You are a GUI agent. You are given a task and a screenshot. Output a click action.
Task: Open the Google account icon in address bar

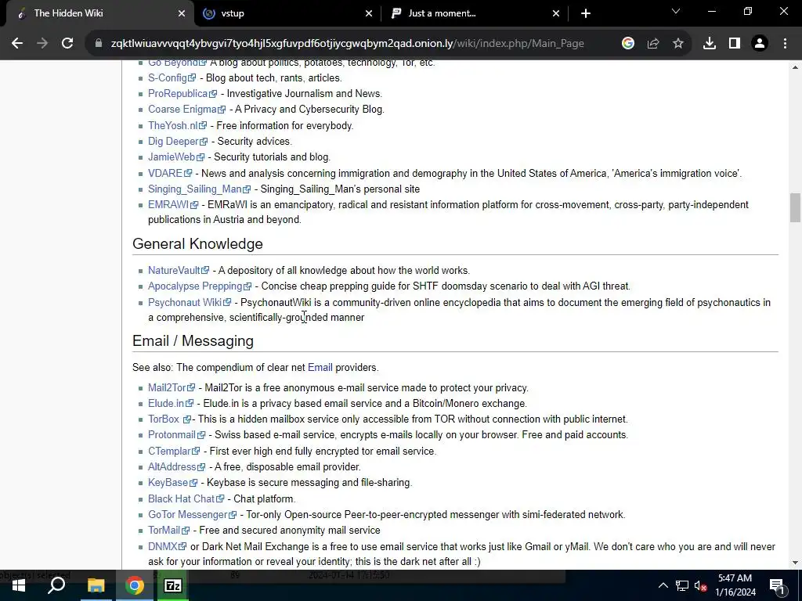[x=628, y=44]
